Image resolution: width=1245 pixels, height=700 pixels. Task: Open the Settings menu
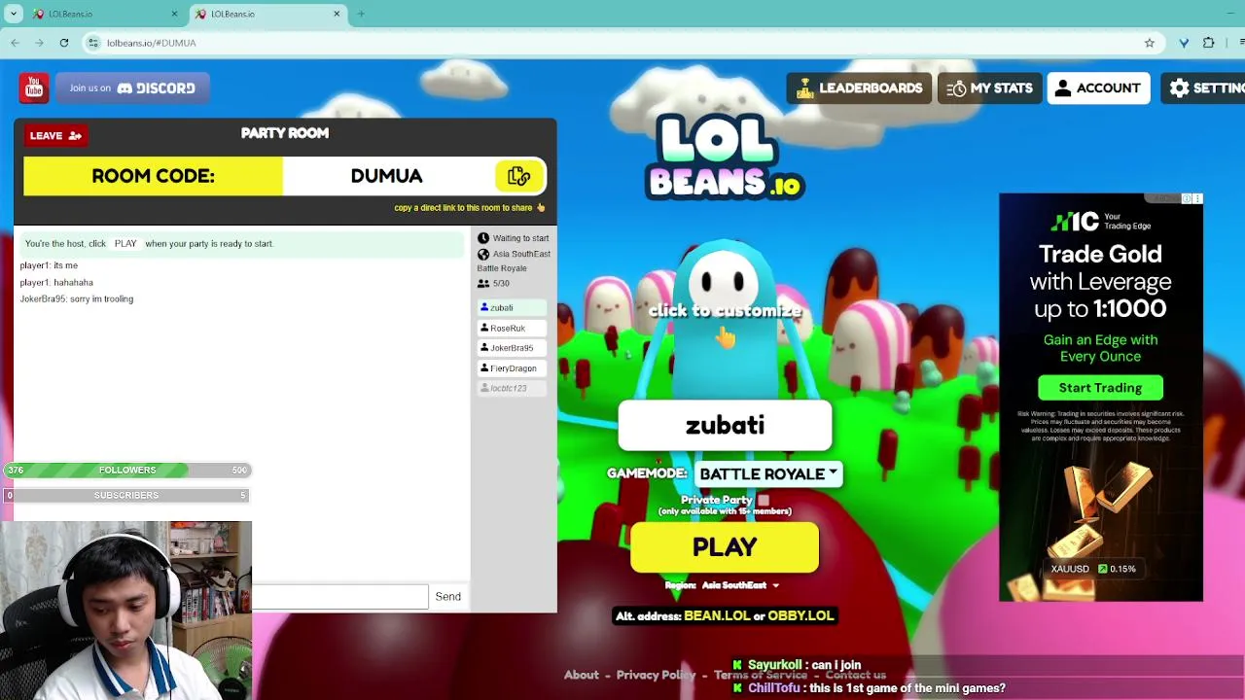(x=1203, y=88)
